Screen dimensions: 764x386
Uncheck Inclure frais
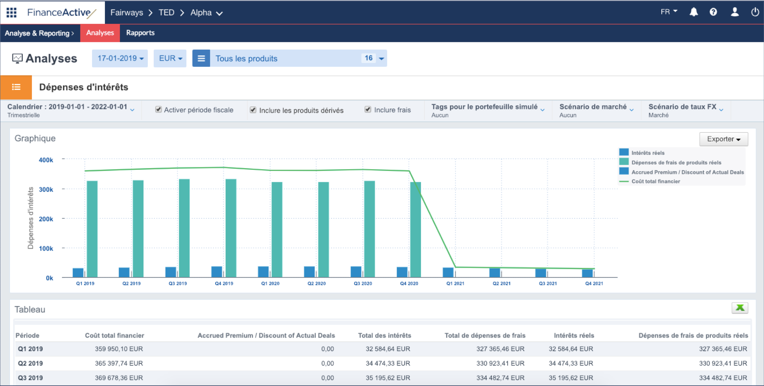pyautogui.click(x=368, y=109)
